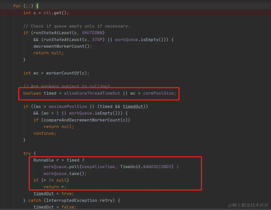Click 'decrementWorkerCount();' statement

63,46
